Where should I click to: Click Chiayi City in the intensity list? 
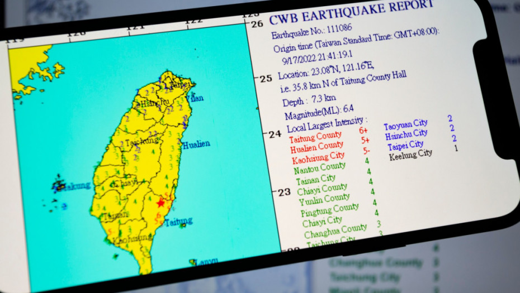[x=322, y=221]
